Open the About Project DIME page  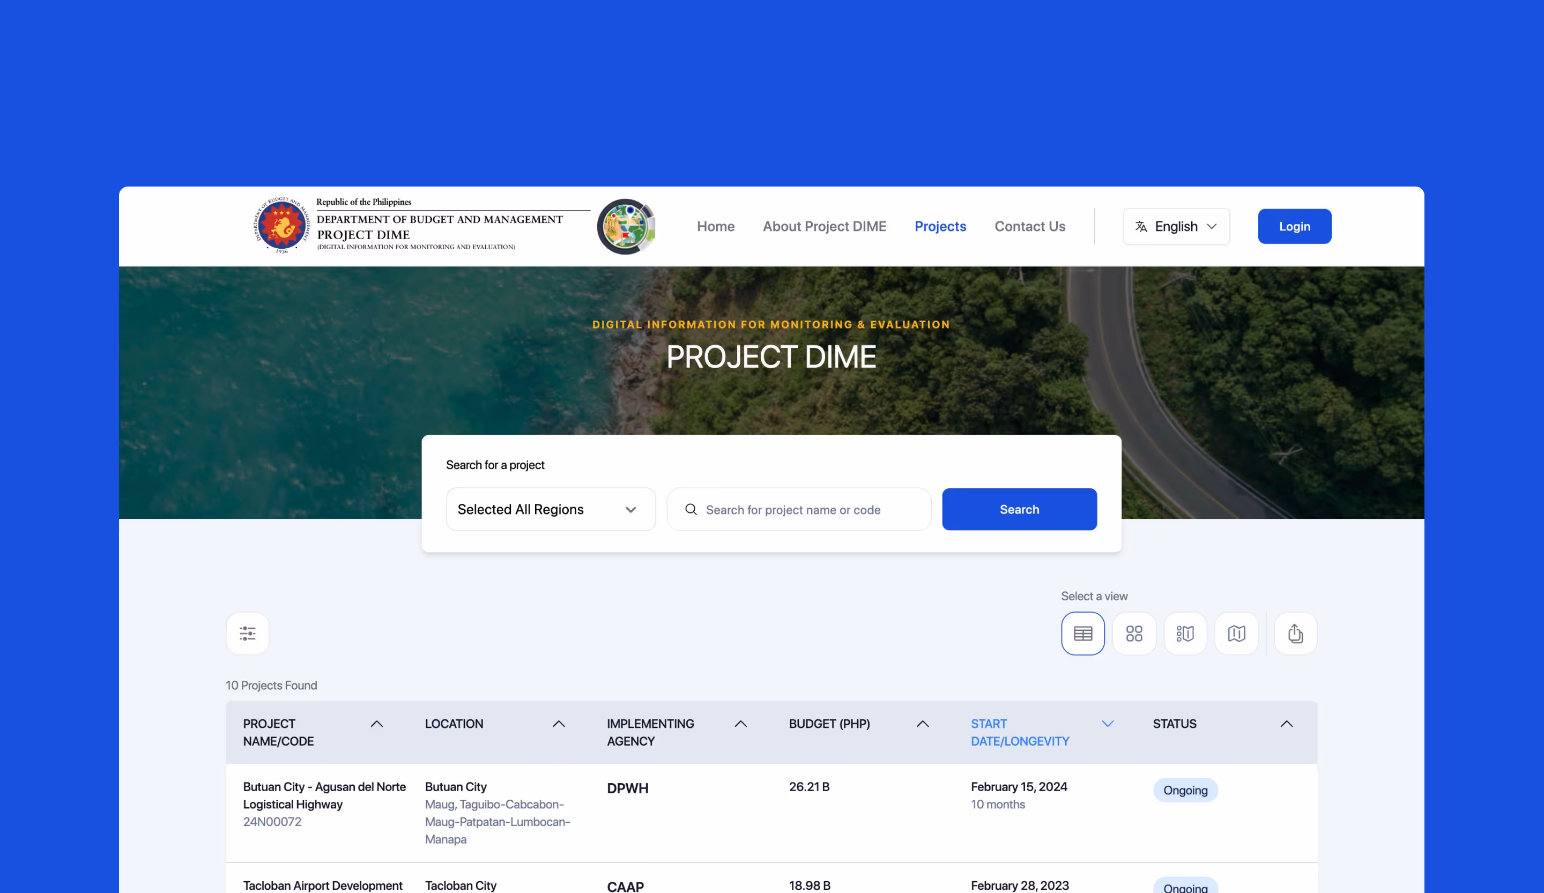tap(824, 226)
